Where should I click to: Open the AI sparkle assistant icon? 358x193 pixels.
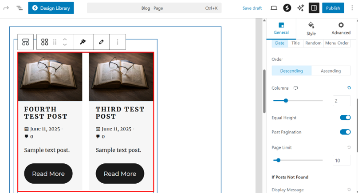300,8
